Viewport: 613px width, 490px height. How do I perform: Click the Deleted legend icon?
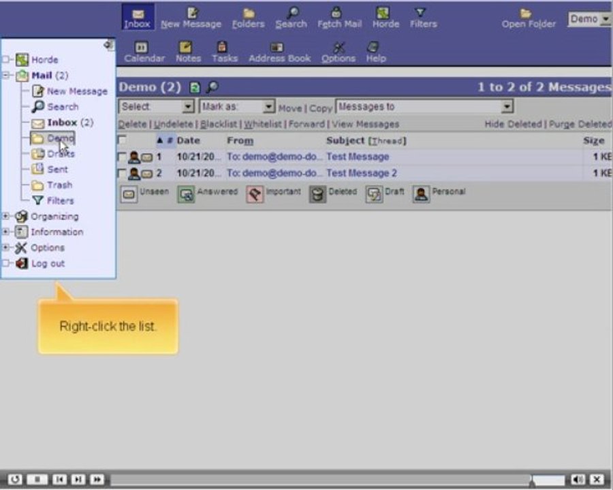point(317,194)
